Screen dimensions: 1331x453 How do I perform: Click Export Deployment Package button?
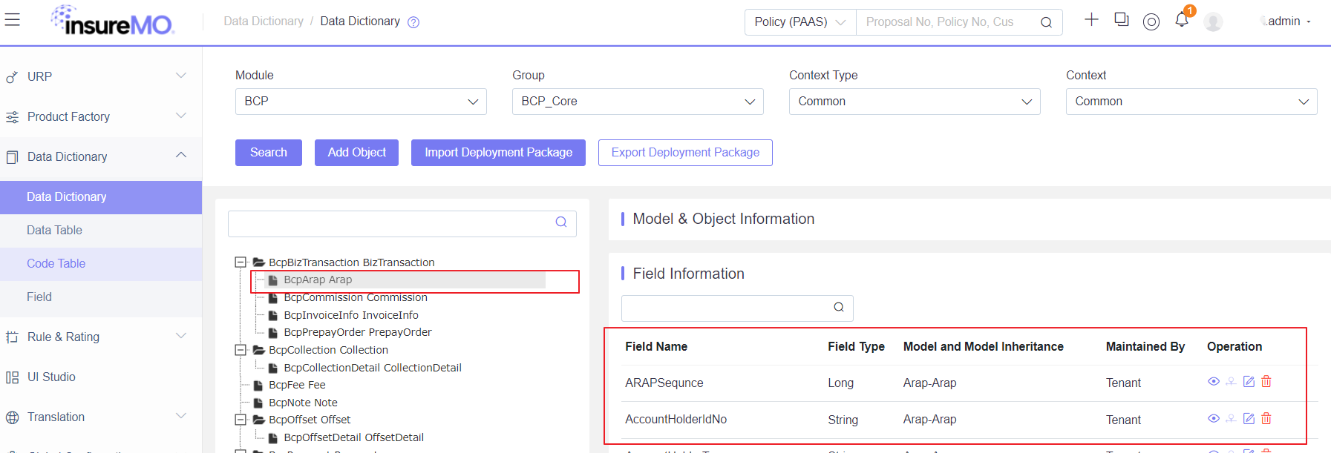point(685,153)
